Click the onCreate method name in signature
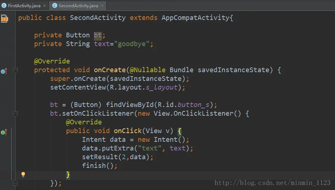 pos(110,70)
